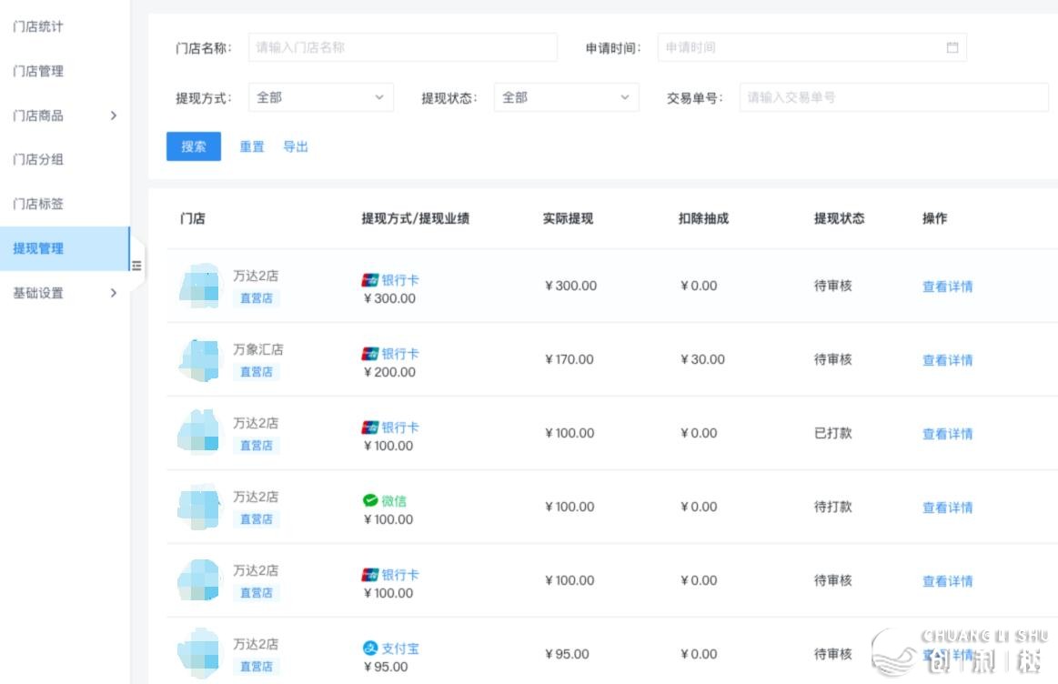1058x684 pixels.
Task: View details of ¥300.00 withdrawal
Action: coord(947,286)
